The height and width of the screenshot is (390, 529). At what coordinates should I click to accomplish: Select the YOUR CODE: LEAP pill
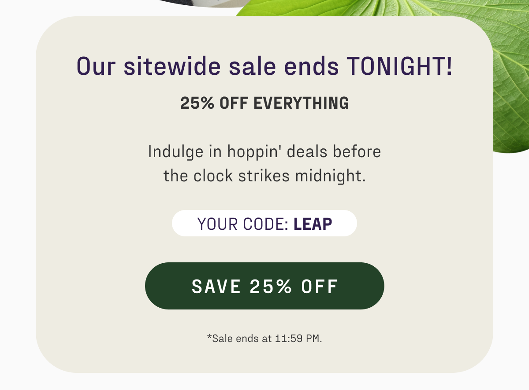coord(264,223)
